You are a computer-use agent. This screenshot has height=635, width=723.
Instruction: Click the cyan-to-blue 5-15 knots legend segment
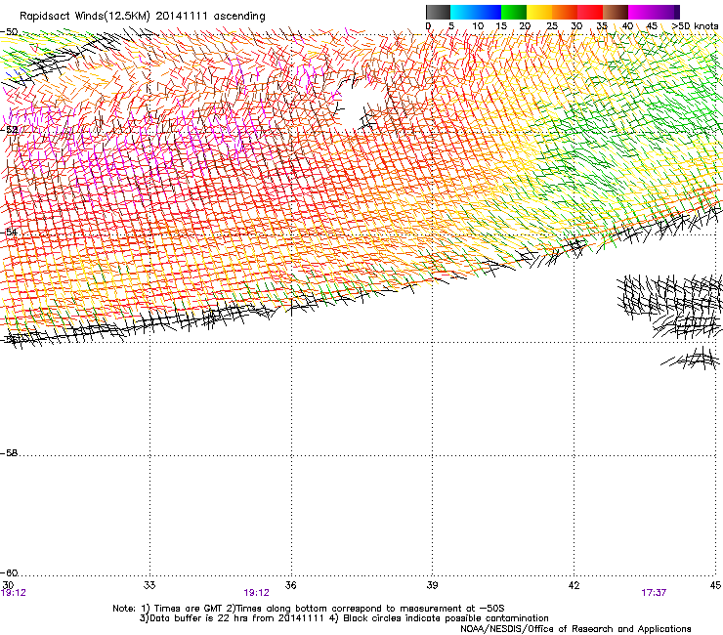pos(476,12)
